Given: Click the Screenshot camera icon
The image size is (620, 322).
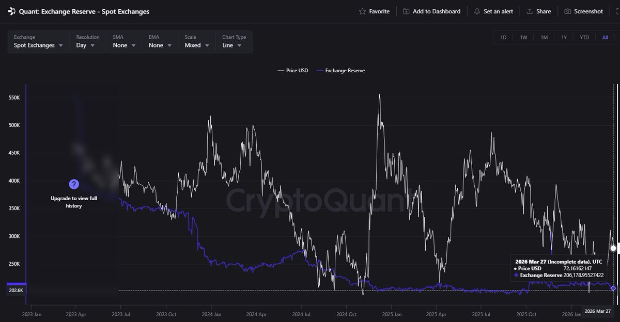Looking at the screenshot, I should pyautogui.click(x=568, y=11).
